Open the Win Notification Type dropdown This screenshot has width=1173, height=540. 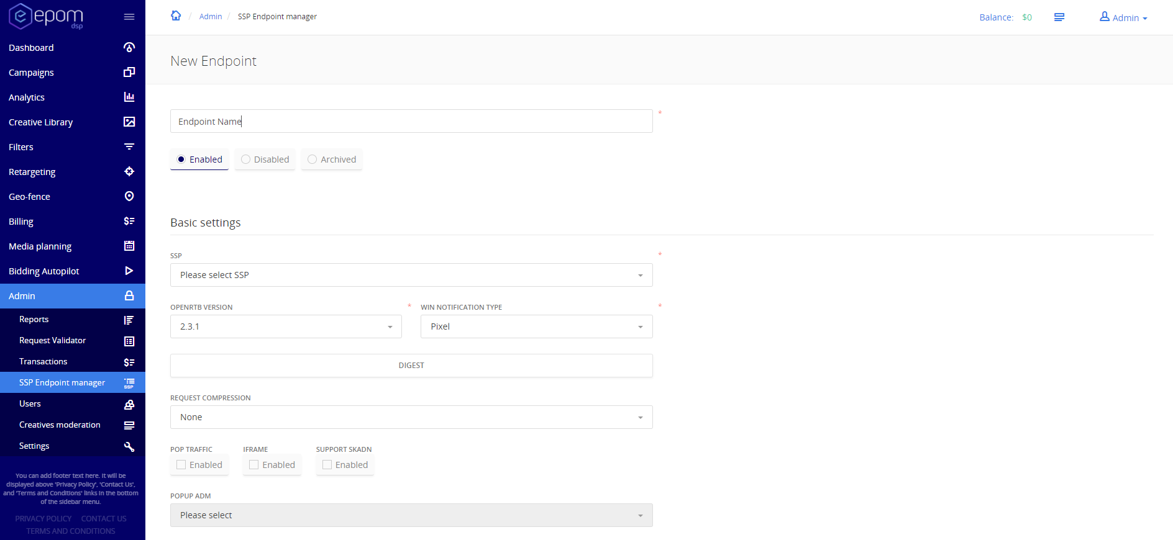coord(537,326)
